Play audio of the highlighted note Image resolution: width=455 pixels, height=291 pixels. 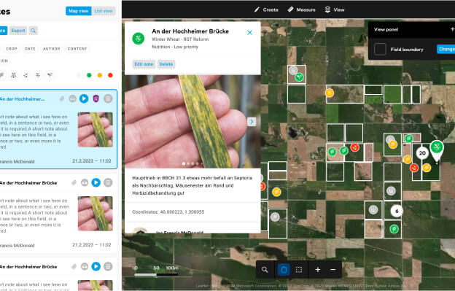84,98
